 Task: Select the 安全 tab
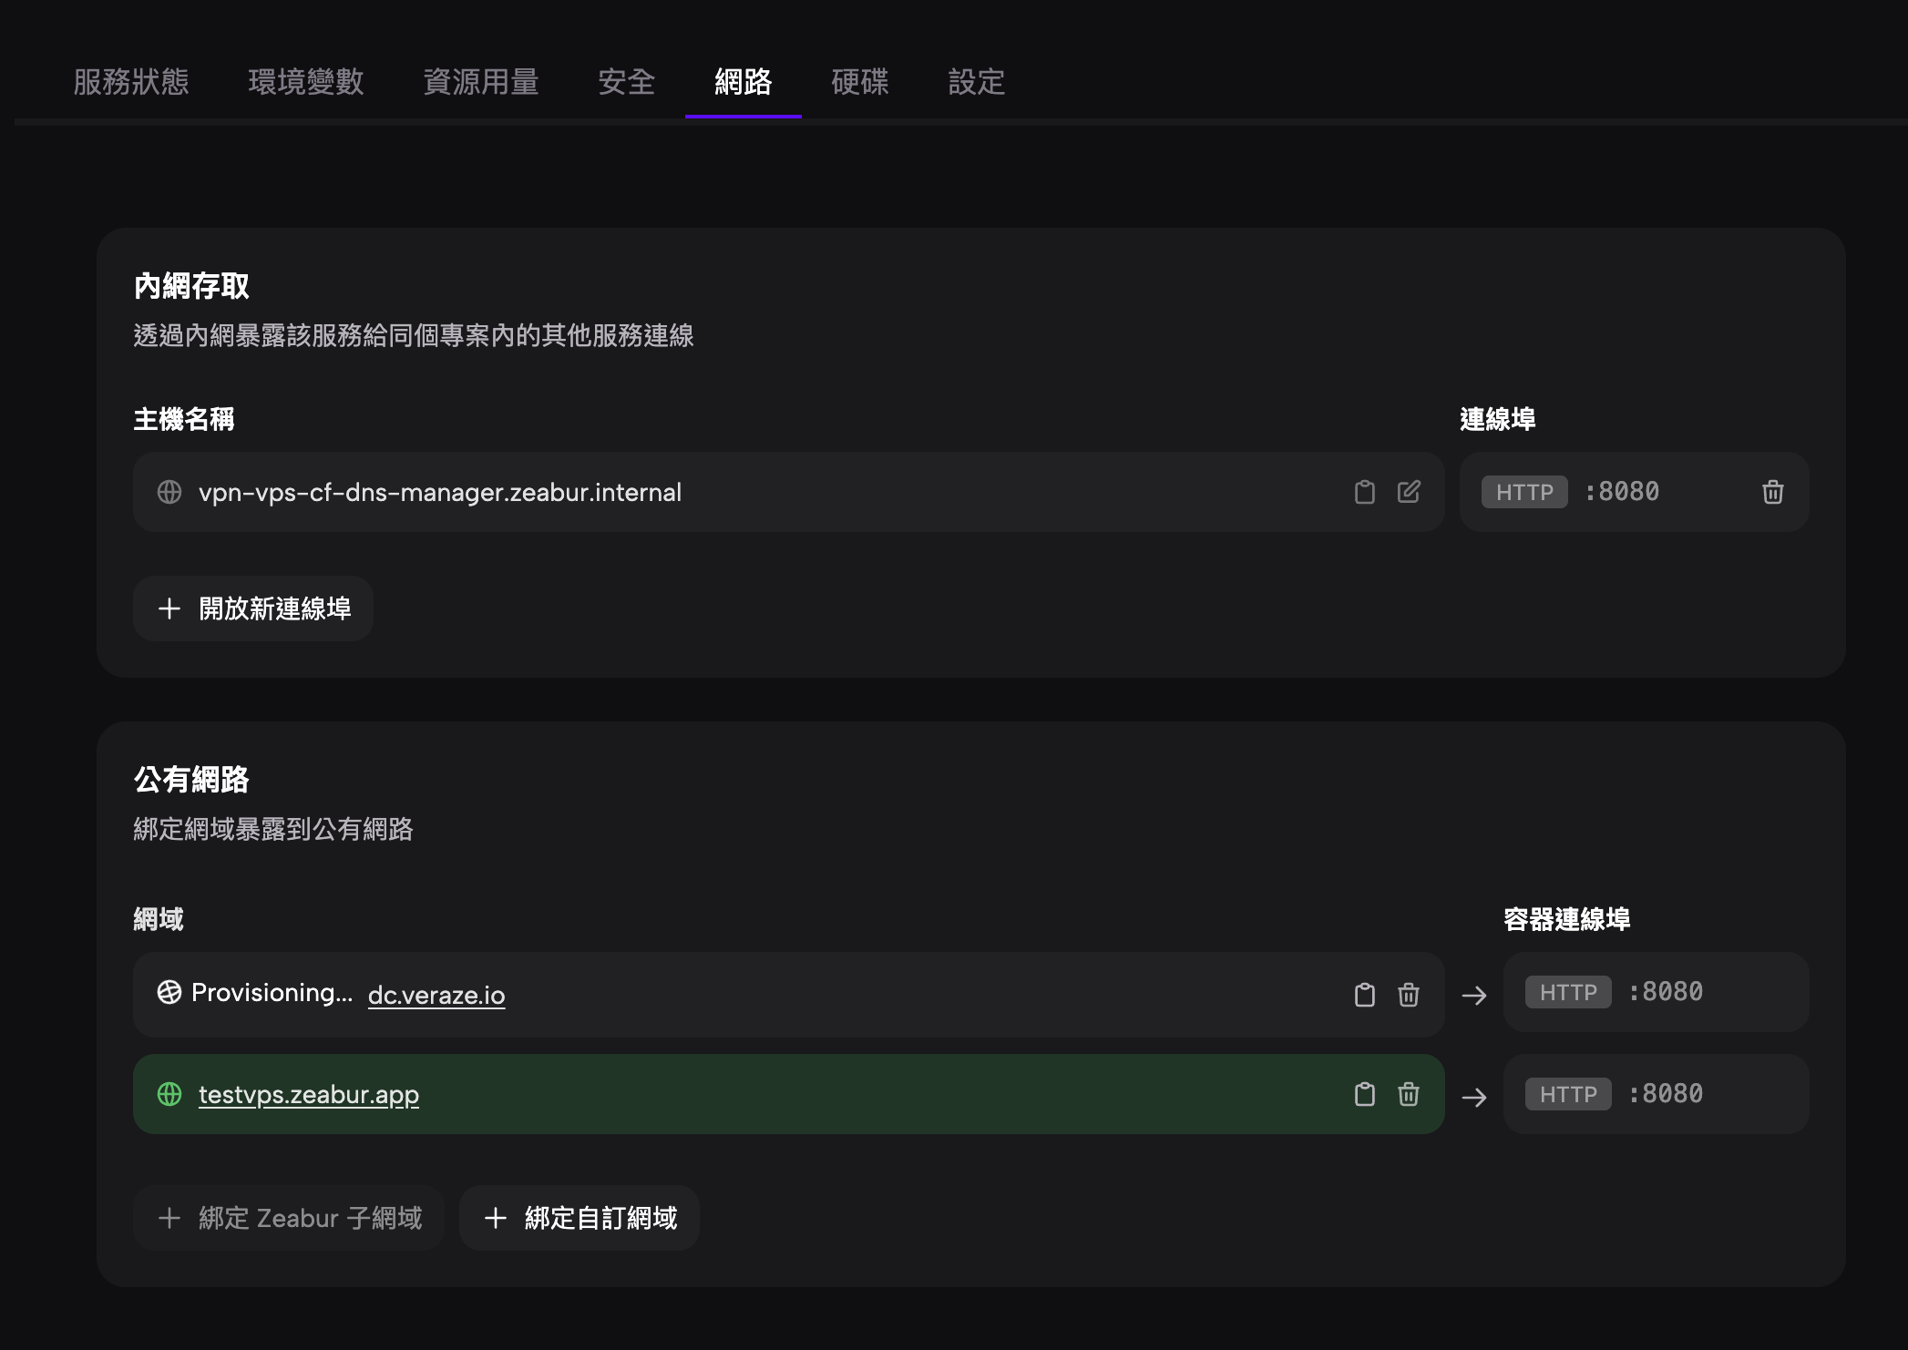click(627, 82)
